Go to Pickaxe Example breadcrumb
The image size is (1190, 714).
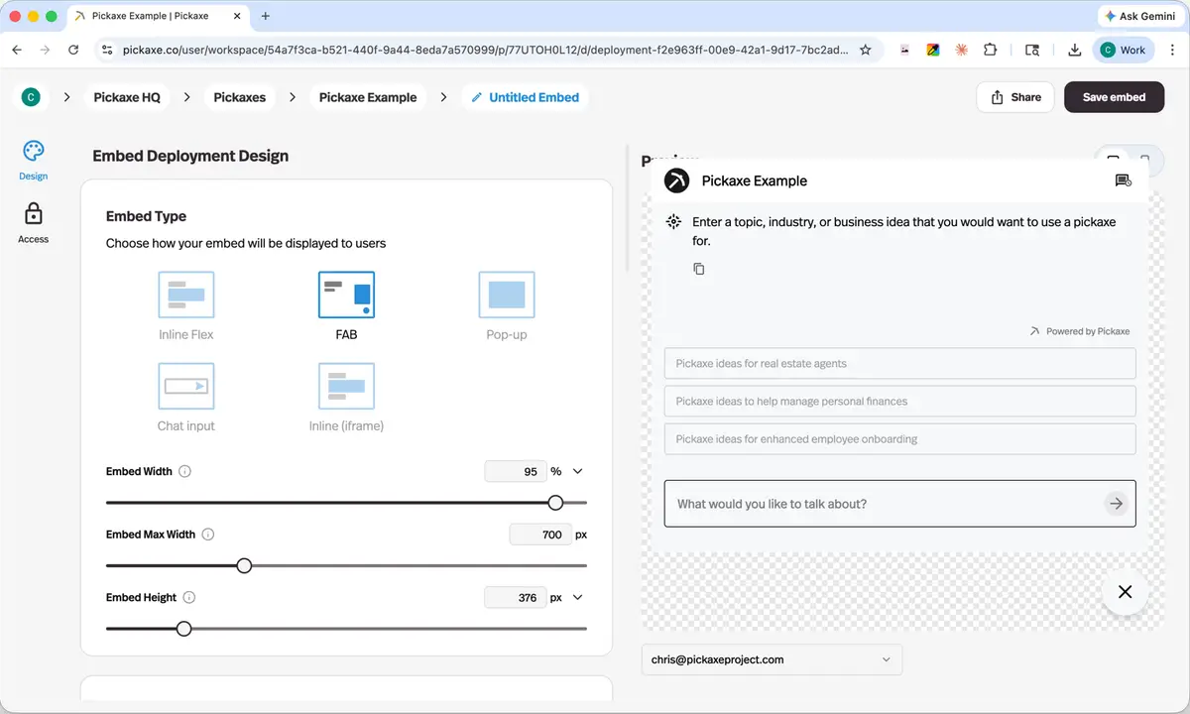pos(368,97)
